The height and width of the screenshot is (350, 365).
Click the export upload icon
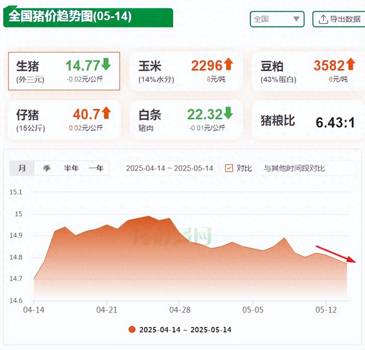(x=323, y=19)
